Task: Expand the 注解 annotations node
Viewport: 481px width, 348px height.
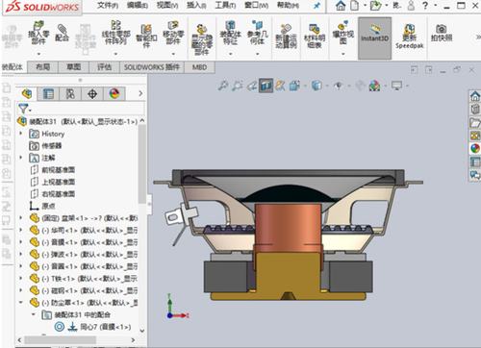Action: click(21, 158)
